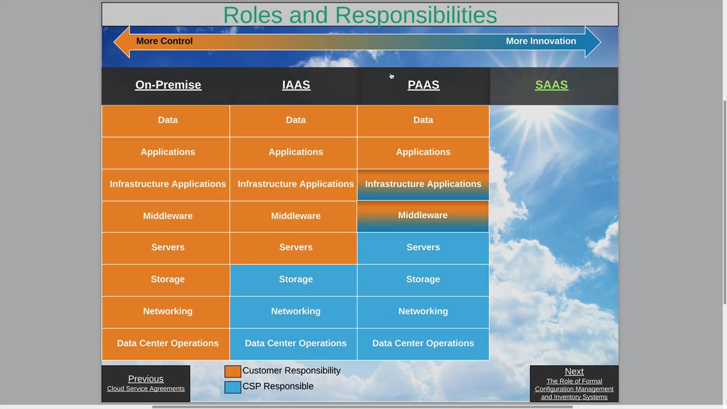Click the On-Premise Servers cell
The width and height of the screenshot is (727, 409).
coord(166,248)
